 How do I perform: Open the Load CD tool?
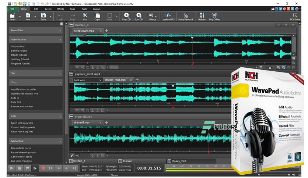(126, 15)
